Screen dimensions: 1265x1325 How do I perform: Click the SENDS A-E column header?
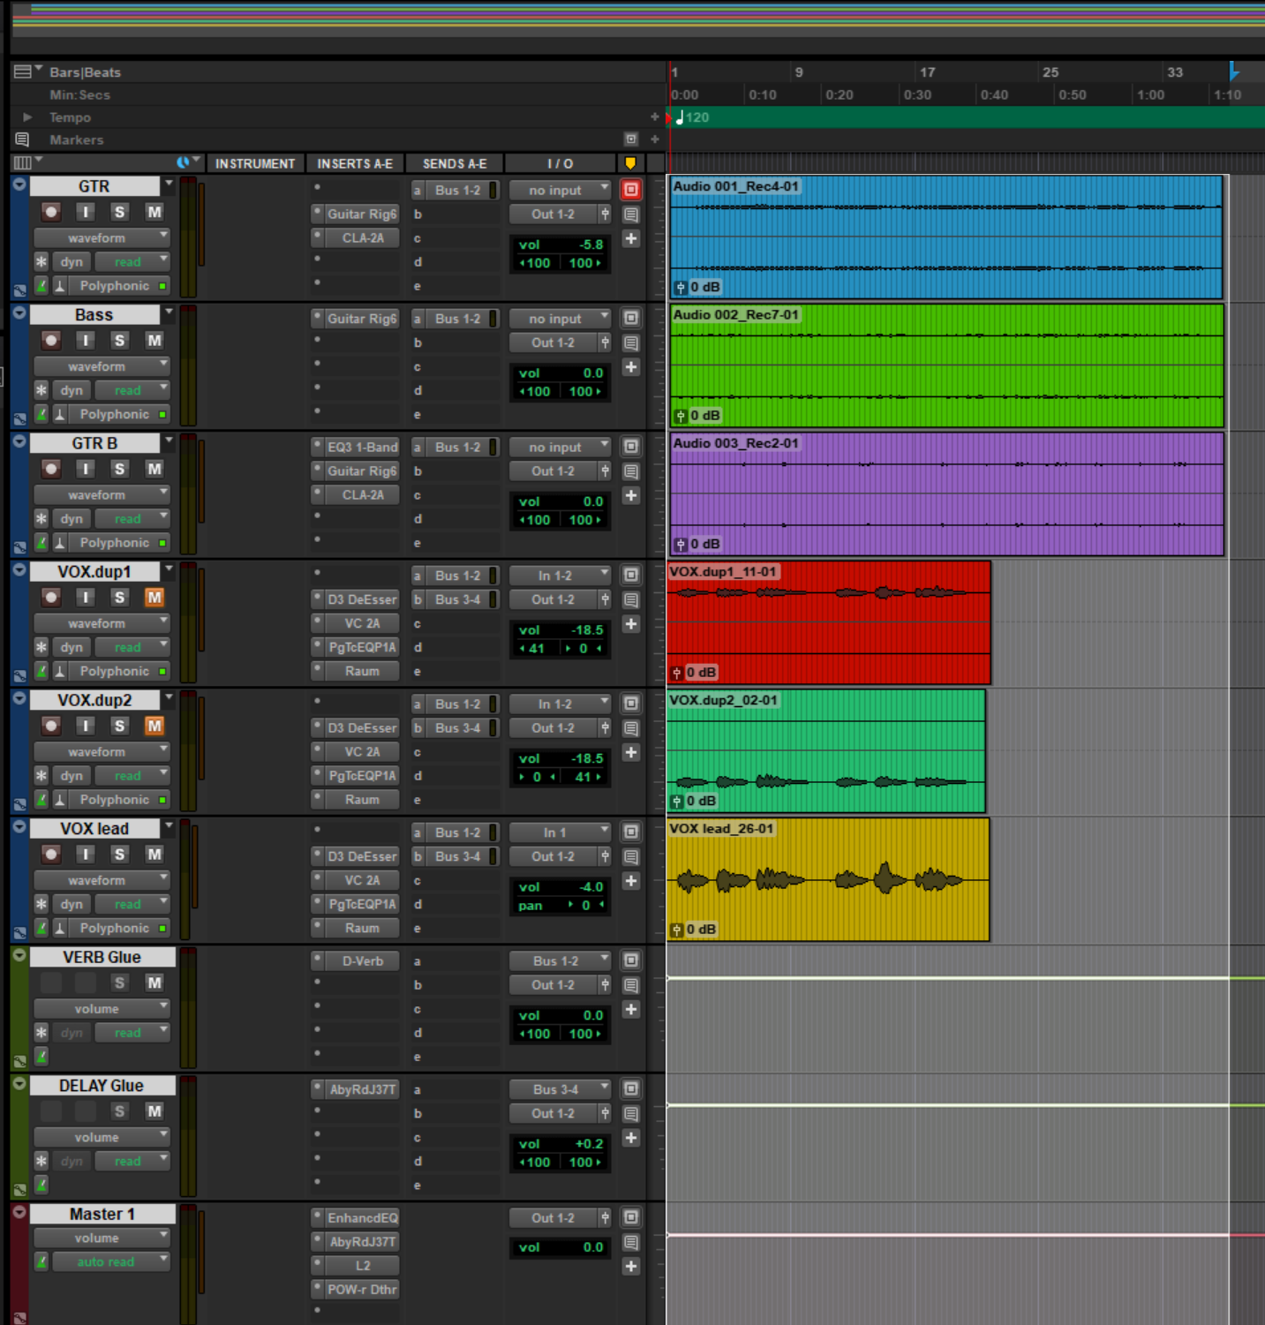455,163
